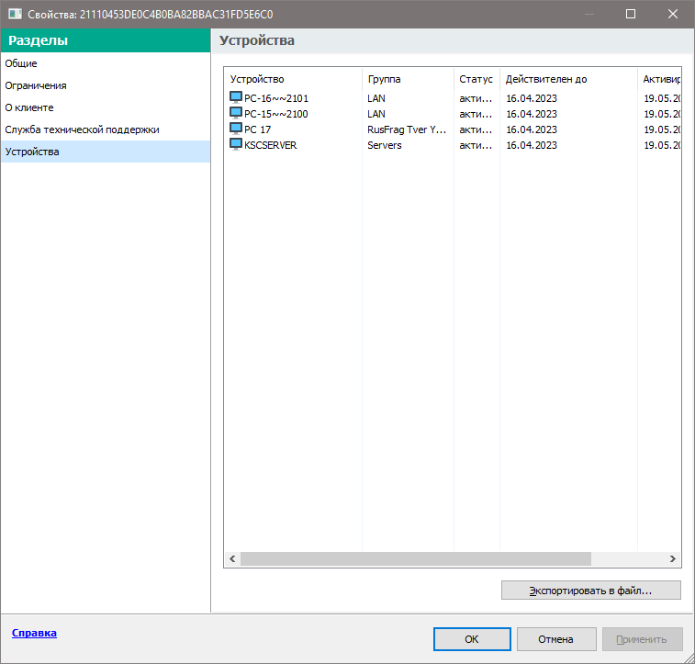Open the О клиенте section
Image resolution: width=695 pixels, height=664 pixels.
[x=106, y=107]
